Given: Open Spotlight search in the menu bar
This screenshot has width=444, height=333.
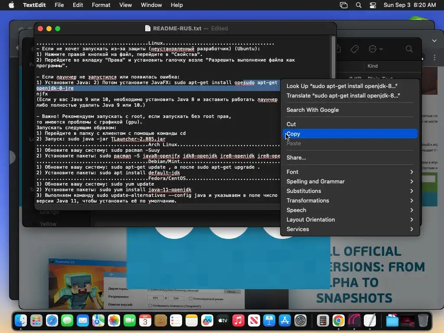Looking at the screenshot, I should click(359, 5).
